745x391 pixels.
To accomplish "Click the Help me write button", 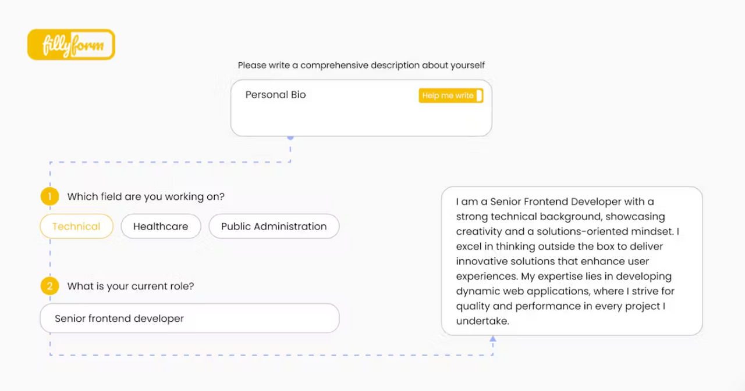I will [x=451, y=96].
